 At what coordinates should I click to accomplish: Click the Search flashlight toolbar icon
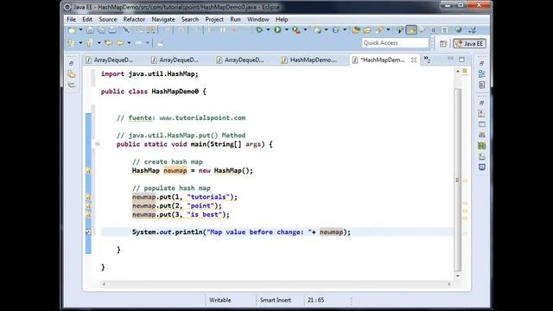point(379,30)
